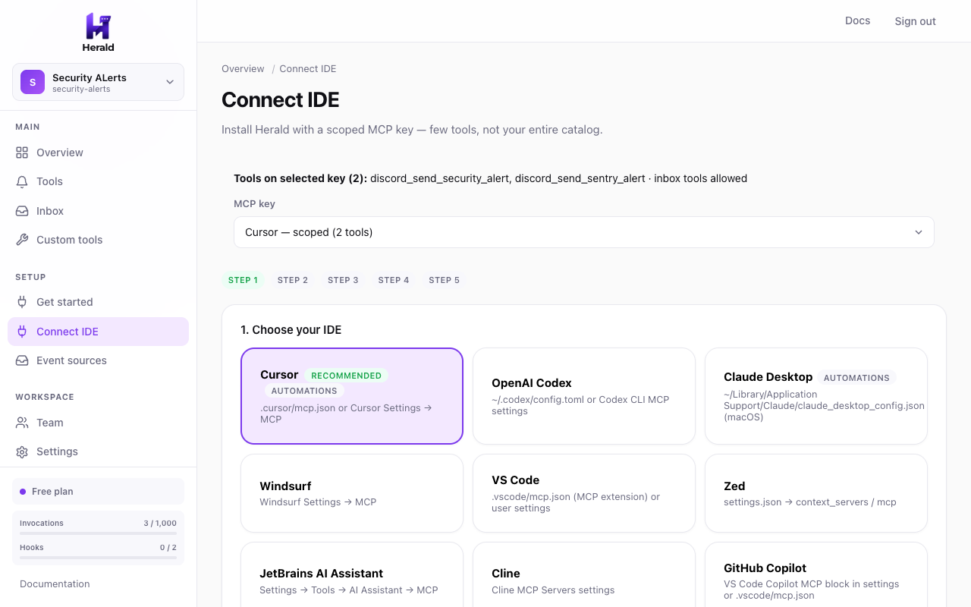Image resolution: width=971 pixels, height=607 pixels.
Task: Go to Step 1 tab
Action: pyautogui.click(x=243, y=280)
